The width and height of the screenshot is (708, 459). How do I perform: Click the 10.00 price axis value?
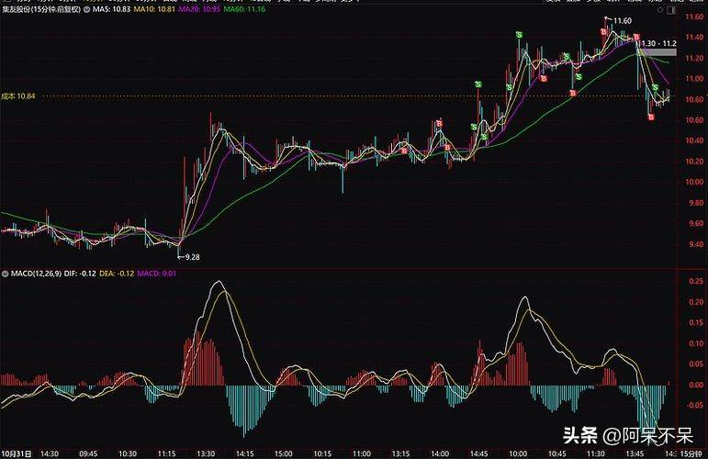point(694,182)
